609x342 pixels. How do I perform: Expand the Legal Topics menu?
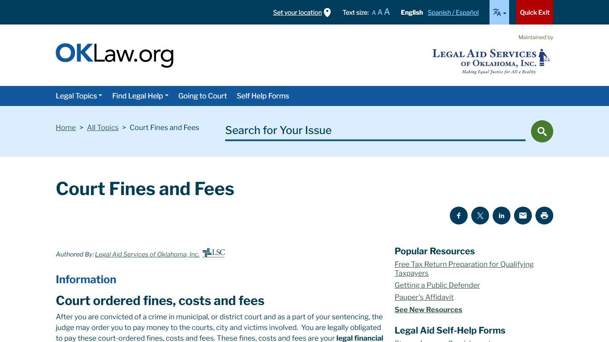tap(78, 96)
